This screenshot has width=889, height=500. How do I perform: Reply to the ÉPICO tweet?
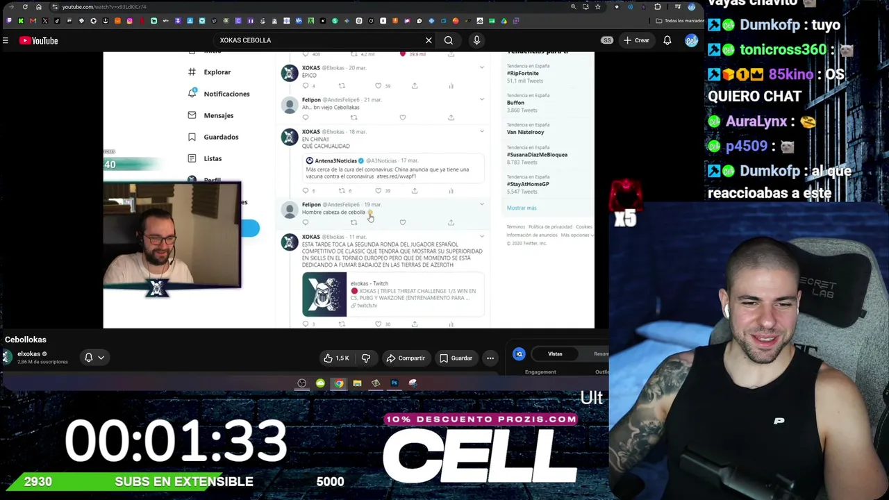coord(305,86)
